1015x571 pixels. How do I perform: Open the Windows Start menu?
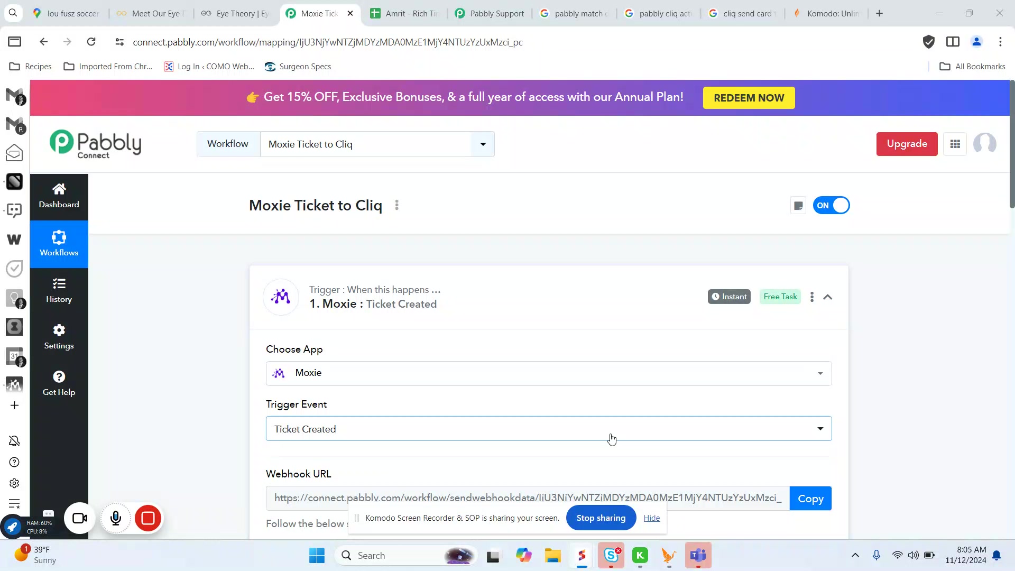click(x=317, y=555)
